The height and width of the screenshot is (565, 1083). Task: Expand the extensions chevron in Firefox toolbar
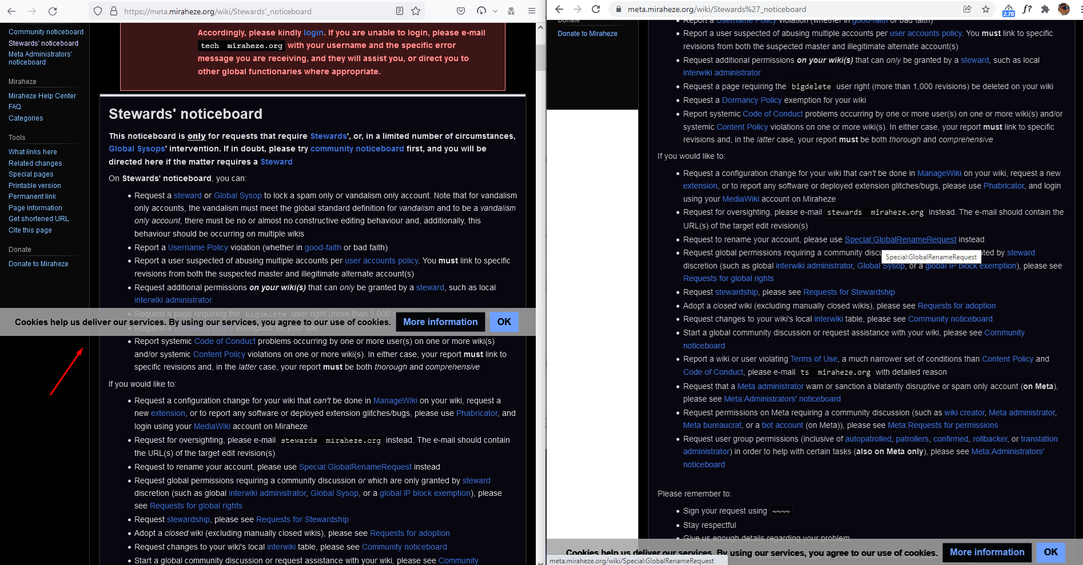tap(495, 11)
